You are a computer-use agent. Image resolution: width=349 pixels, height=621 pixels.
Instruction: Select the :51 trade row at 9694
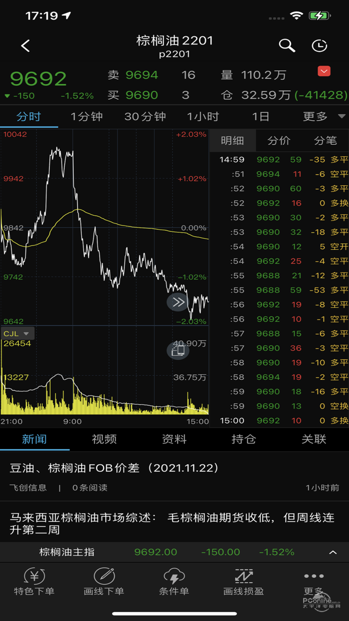tap(279, 174)
